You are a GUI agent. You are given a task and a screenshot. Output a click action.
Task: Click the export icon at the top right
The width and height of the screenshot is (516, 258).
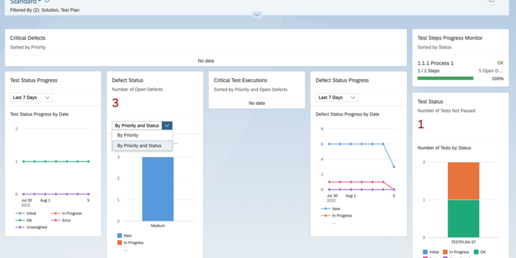click(x=491, y=2)
